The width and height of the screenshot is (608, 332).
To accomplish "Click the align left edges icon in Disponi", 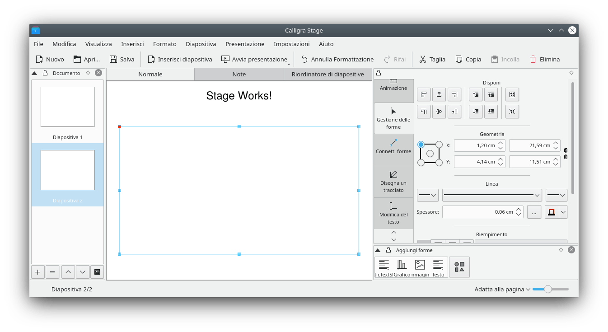I will [424, 94].
